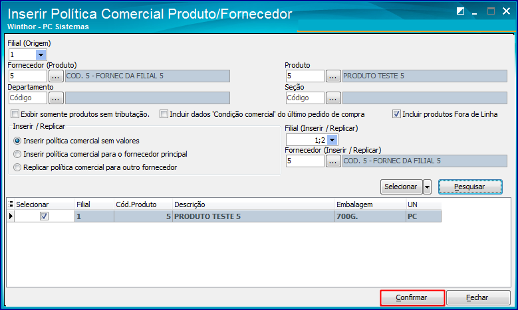Select Inserir política comercial sem valores option
Image resolution: width=518 pixels, height=310 pixels.
point(17,141)
